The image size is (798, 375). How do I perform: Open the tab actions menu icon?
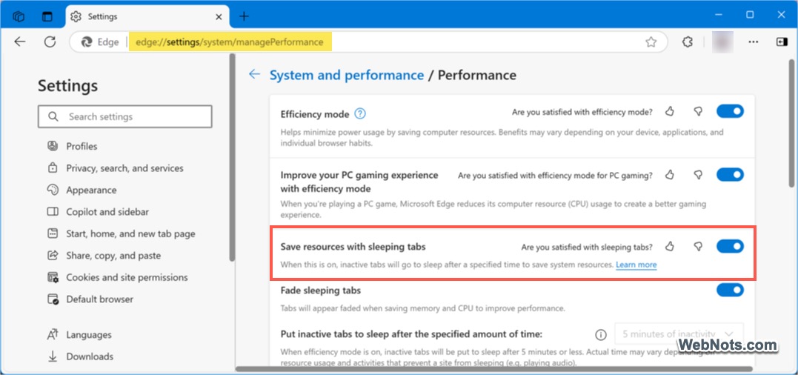(47, 16)
